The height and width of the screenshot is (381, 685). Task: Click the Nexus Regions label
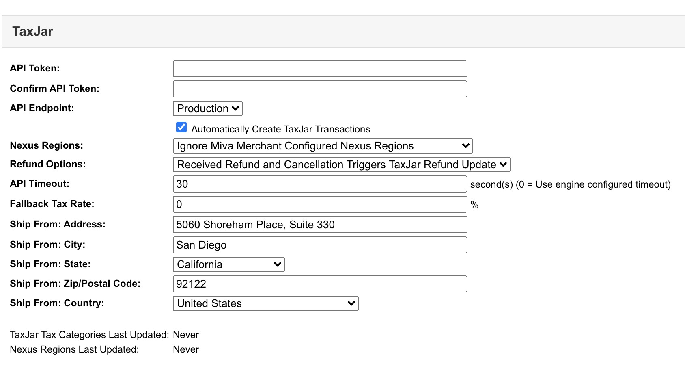point(46,145)
